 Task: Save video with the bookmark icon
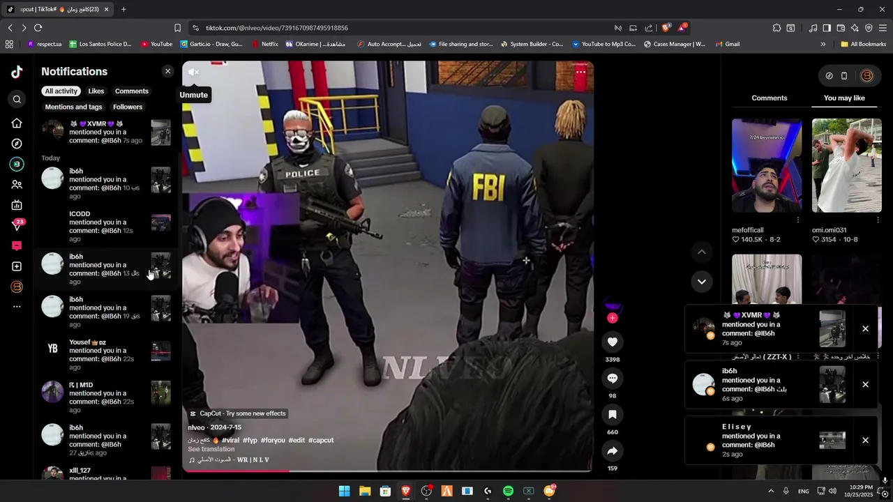(x=613, y=414)
